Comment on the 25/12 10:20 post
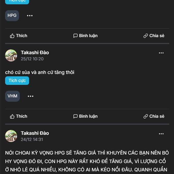The width and height of the screenshot is (174, 174). (85, 116)
